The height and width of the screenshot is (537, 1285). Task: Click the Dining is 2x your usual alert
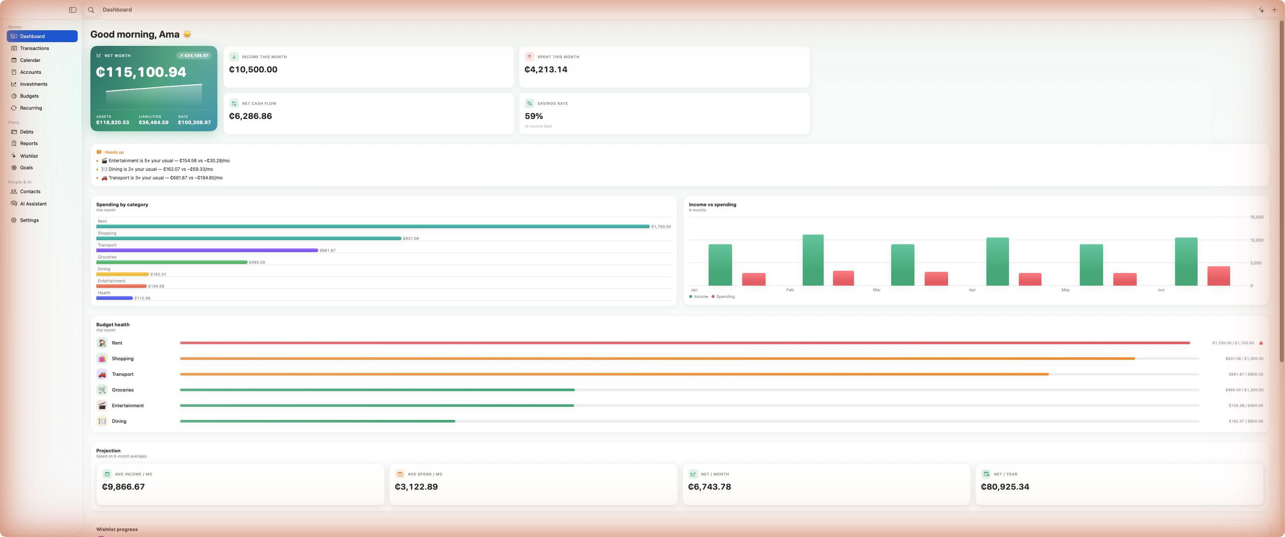157,169
